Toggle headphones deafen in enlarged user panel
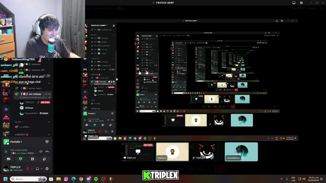 pyautogui.click(x=37, y=169)
